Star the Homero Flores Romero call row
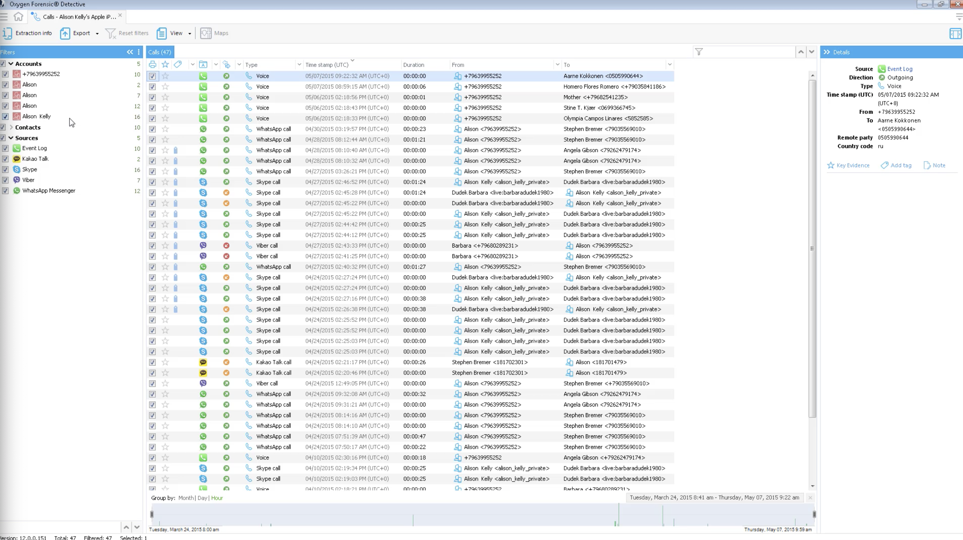The height and width of the screenshot is (540, 963). tap(165, 87)
